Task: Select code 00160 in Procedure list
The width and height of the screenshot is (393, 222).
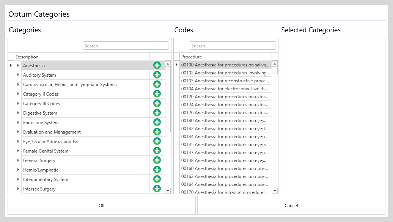Action: (x=226, y=168)
